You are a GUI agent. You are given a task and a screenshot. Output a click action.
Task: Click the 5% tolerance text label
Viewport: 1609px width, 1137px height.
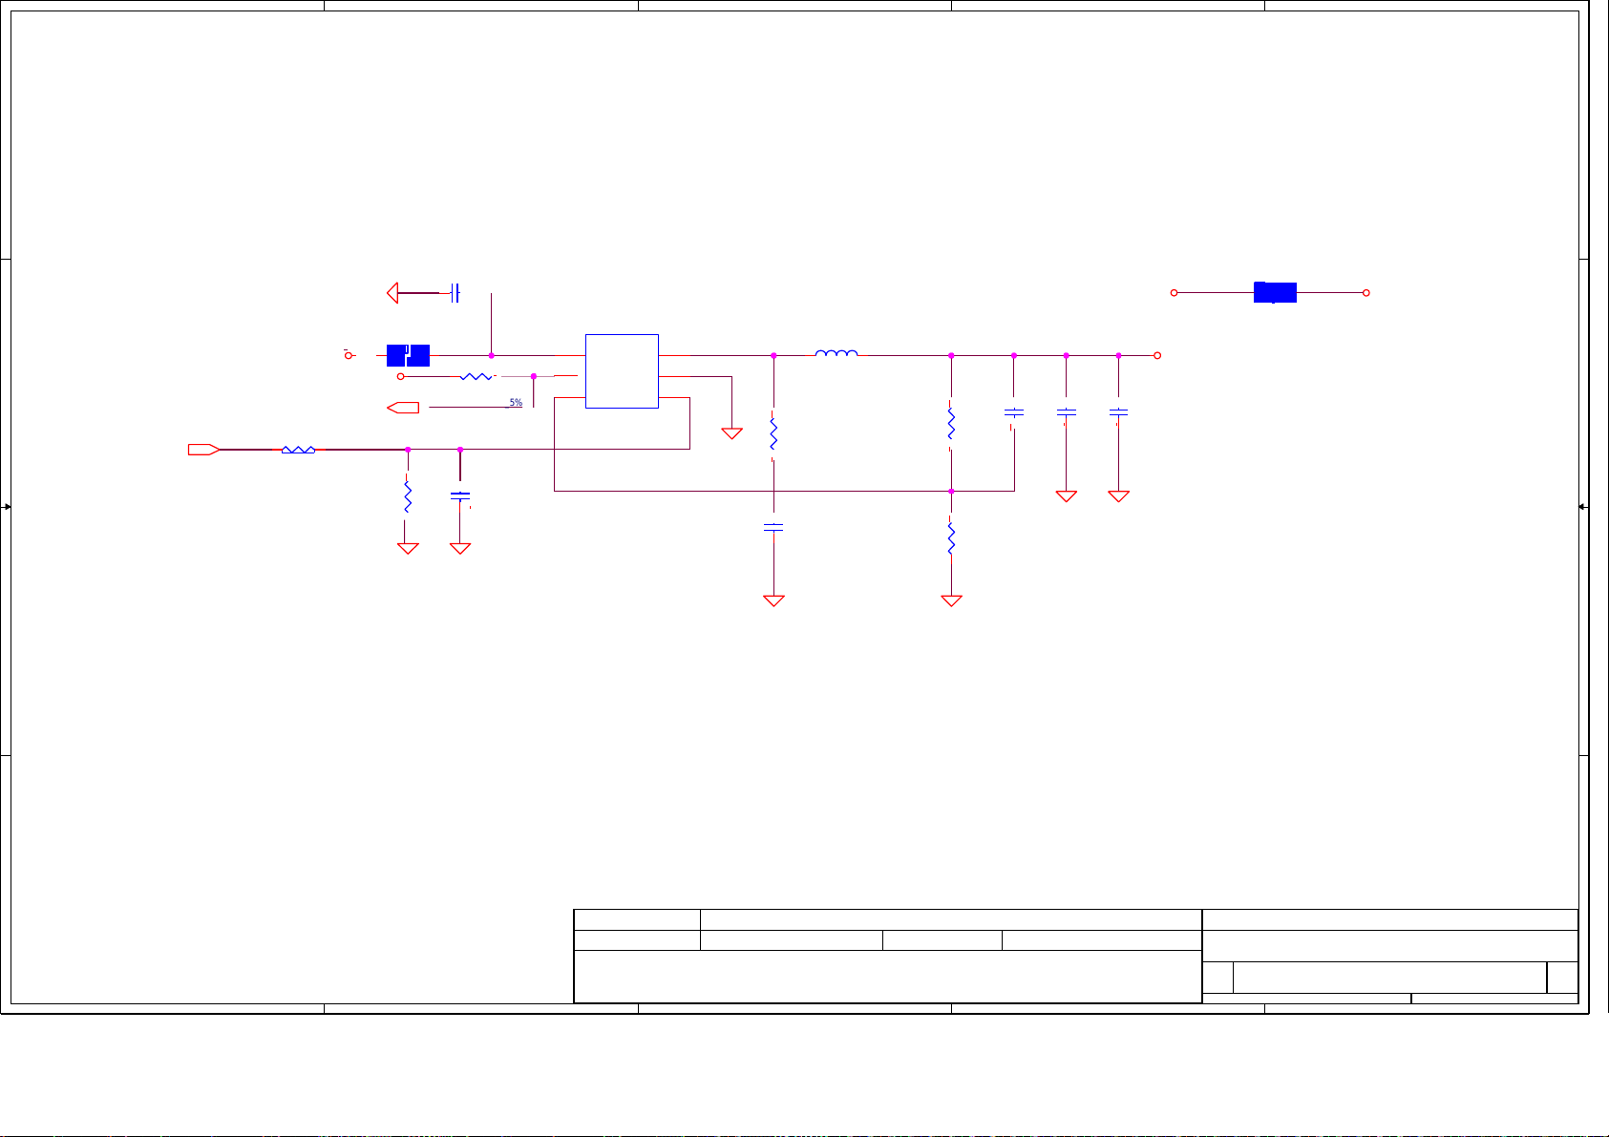(x=516, y=403)
